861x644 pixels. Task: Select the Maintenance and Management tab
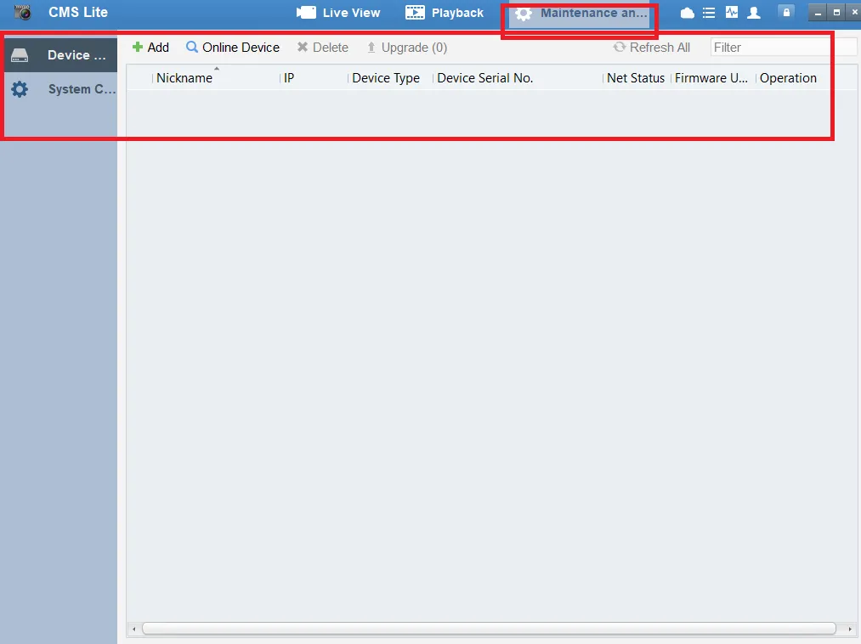tap(581, 14)
